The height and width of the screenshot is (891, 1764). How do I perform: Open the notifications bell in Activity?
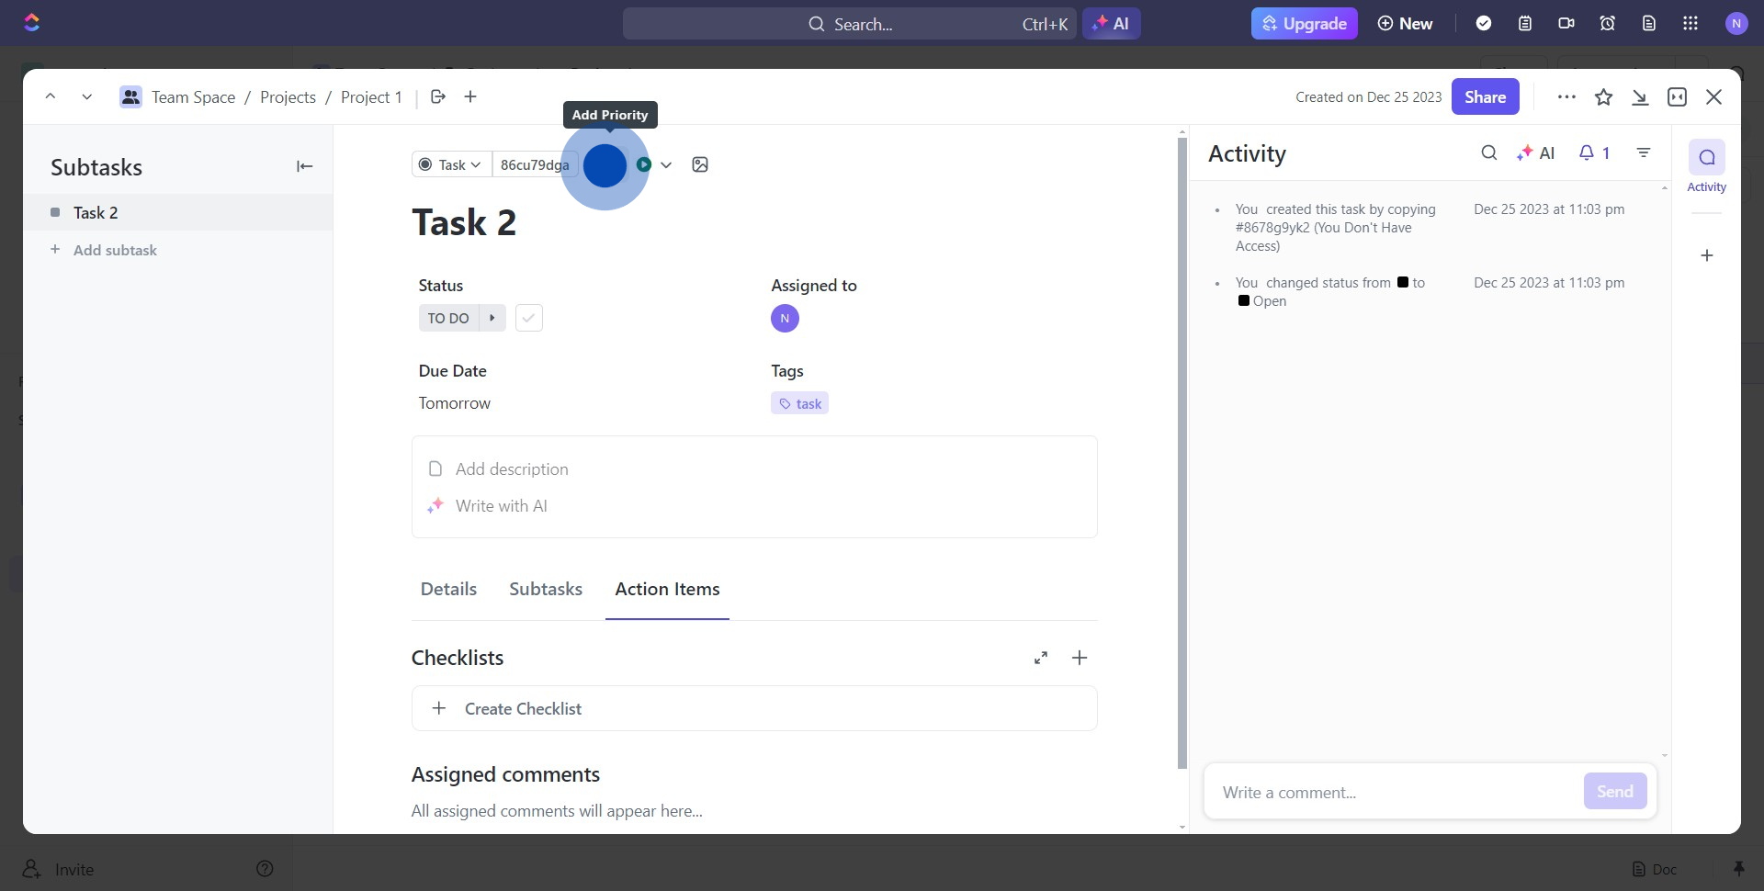1593,153
